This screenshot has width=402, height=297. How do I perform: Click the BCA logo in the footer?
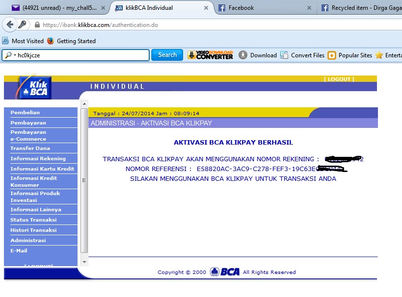coord(225,272)
